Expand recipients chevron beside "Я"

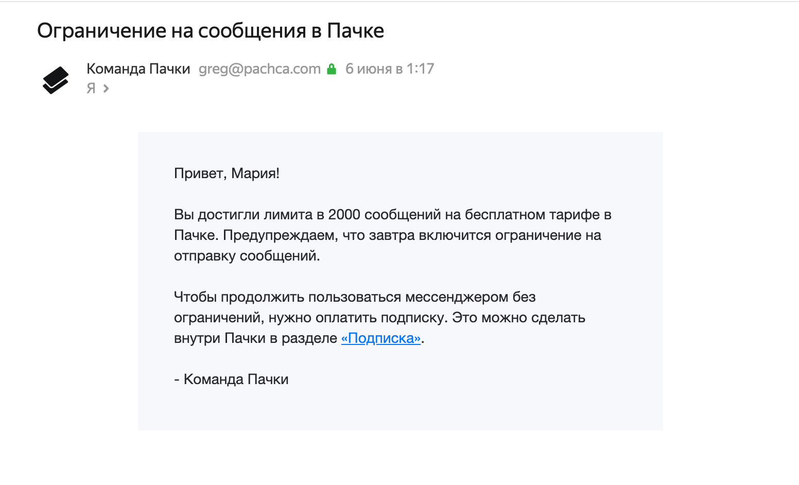pos(106,89)
